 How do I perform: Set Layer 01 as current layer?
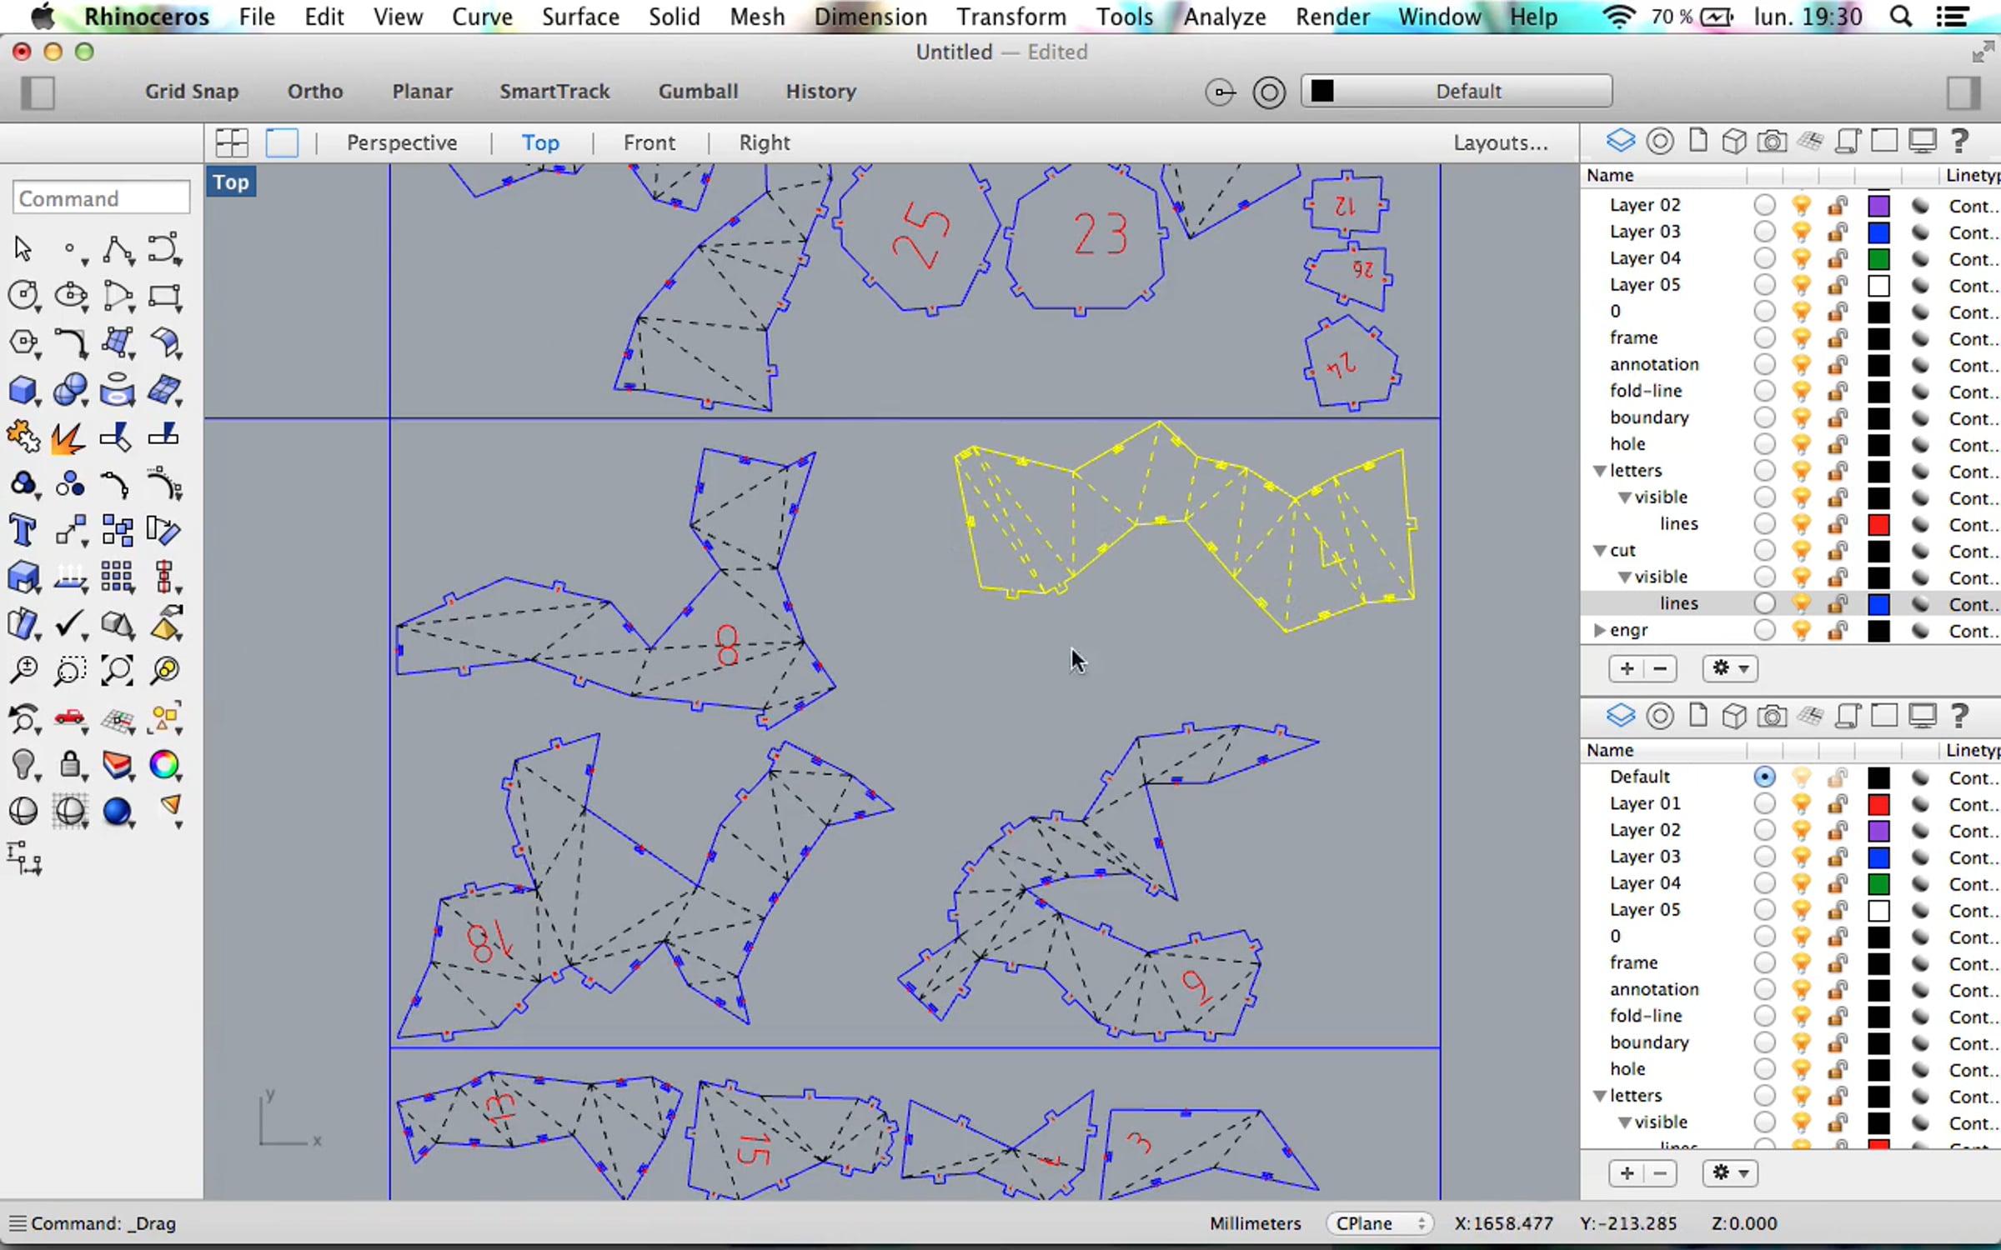coord(1764,804)
